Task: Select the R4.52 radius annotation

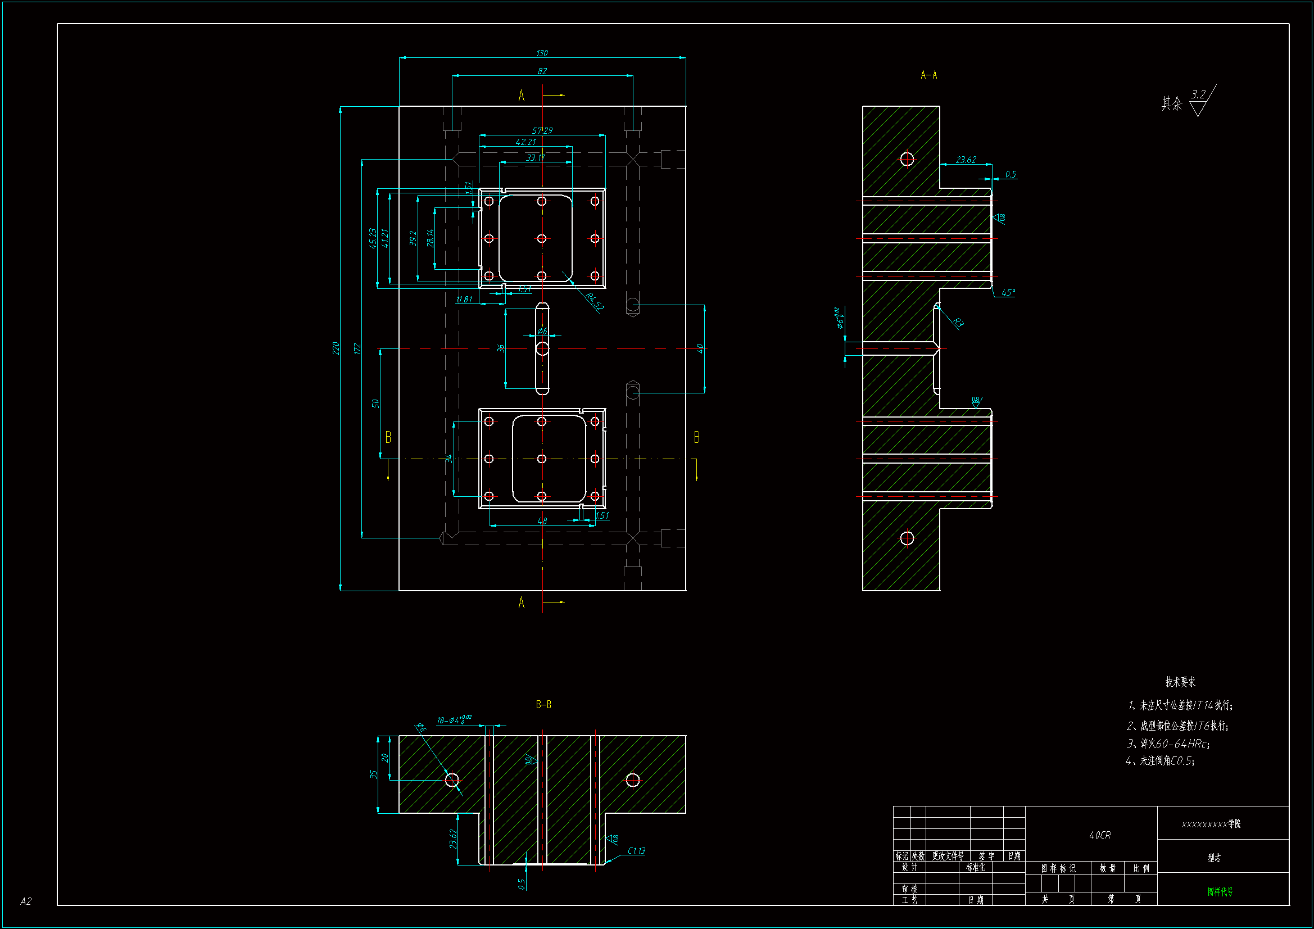Action: click(x=594, y=301)
